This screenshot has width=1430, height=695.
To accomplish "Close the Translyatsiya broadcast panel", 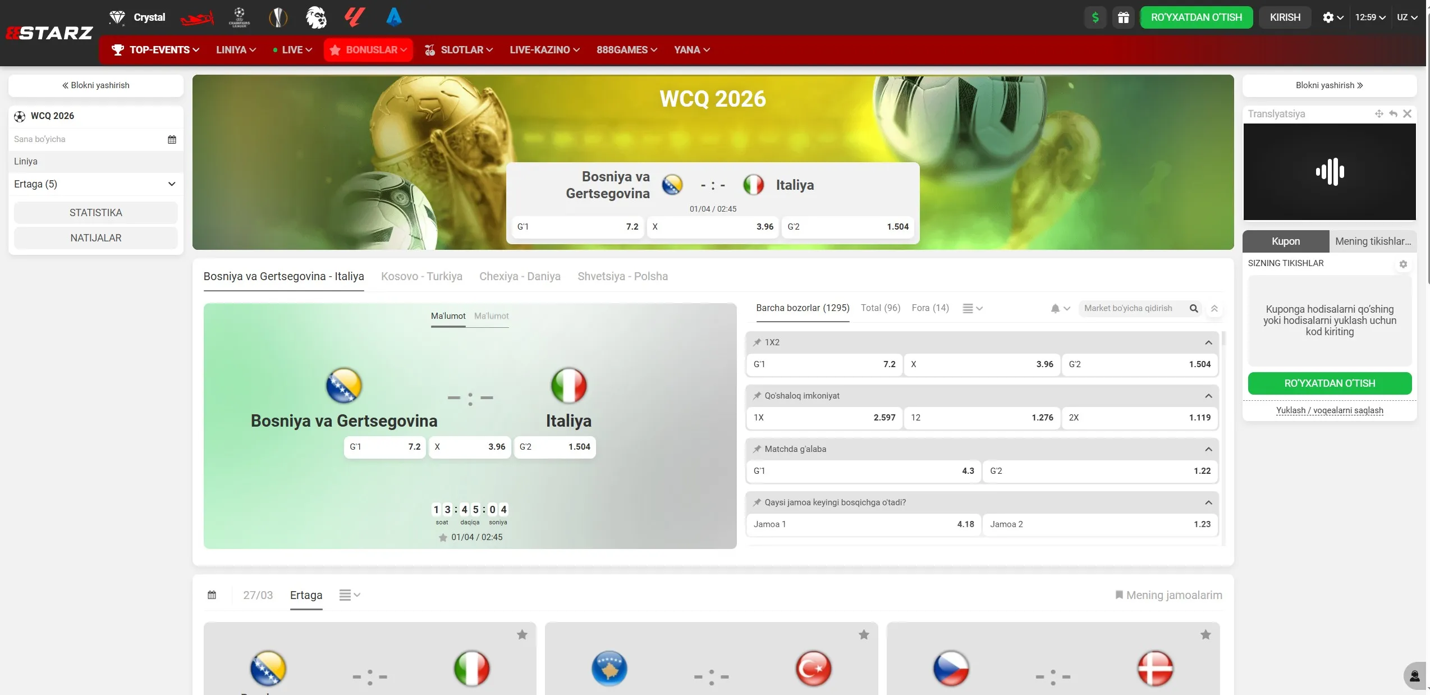I will [1407, 114].
